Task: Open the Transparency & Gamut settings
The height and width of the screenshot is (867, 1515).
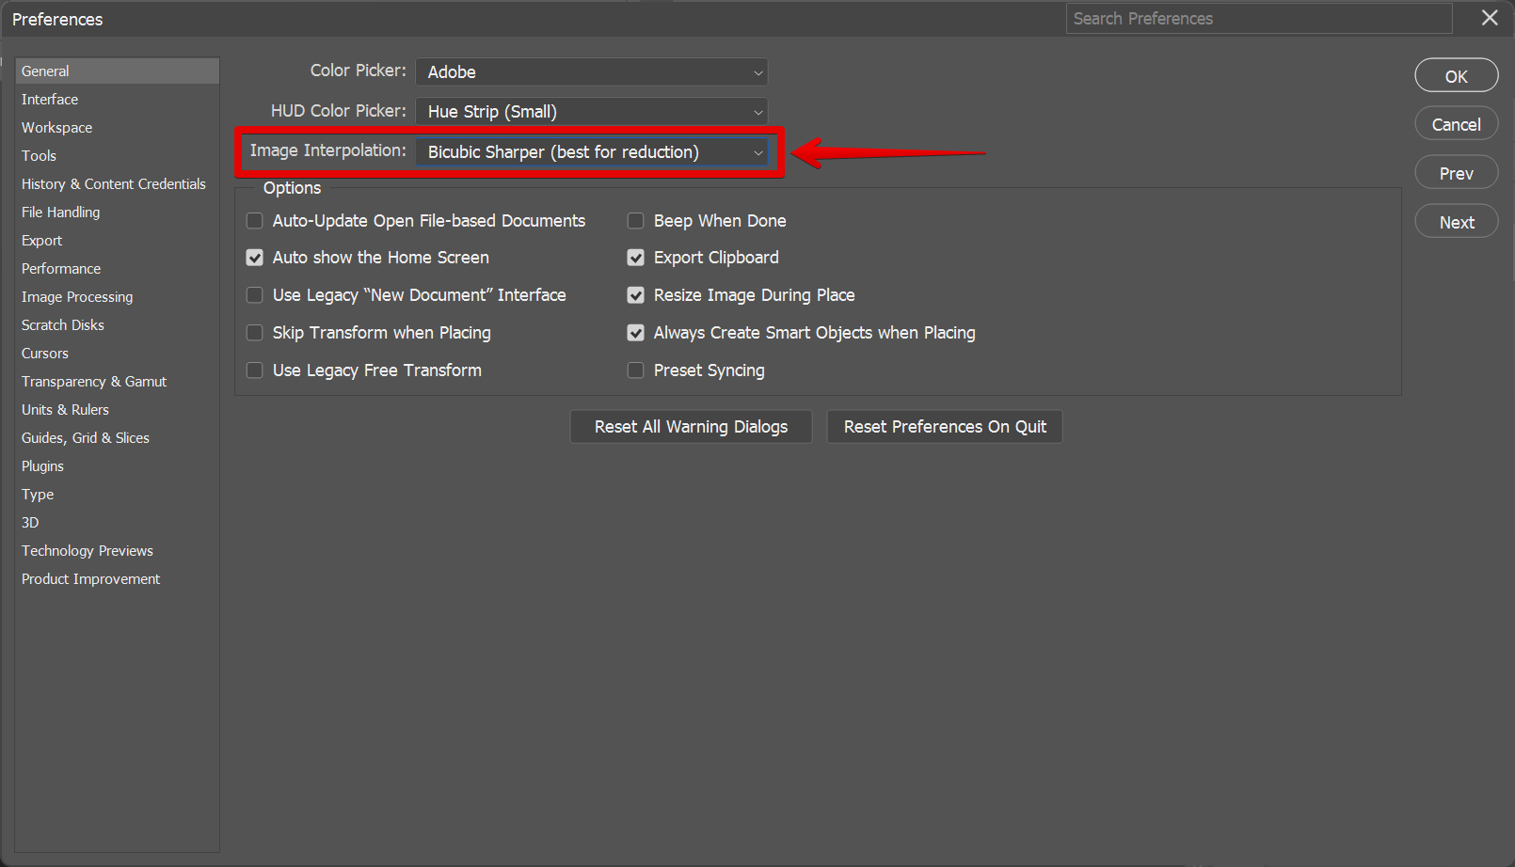Action: (93, 381)
